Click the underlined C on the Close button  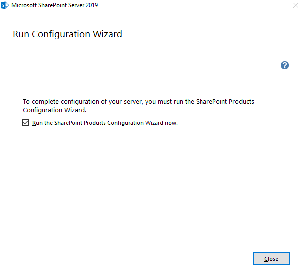(x=266, y=259)
